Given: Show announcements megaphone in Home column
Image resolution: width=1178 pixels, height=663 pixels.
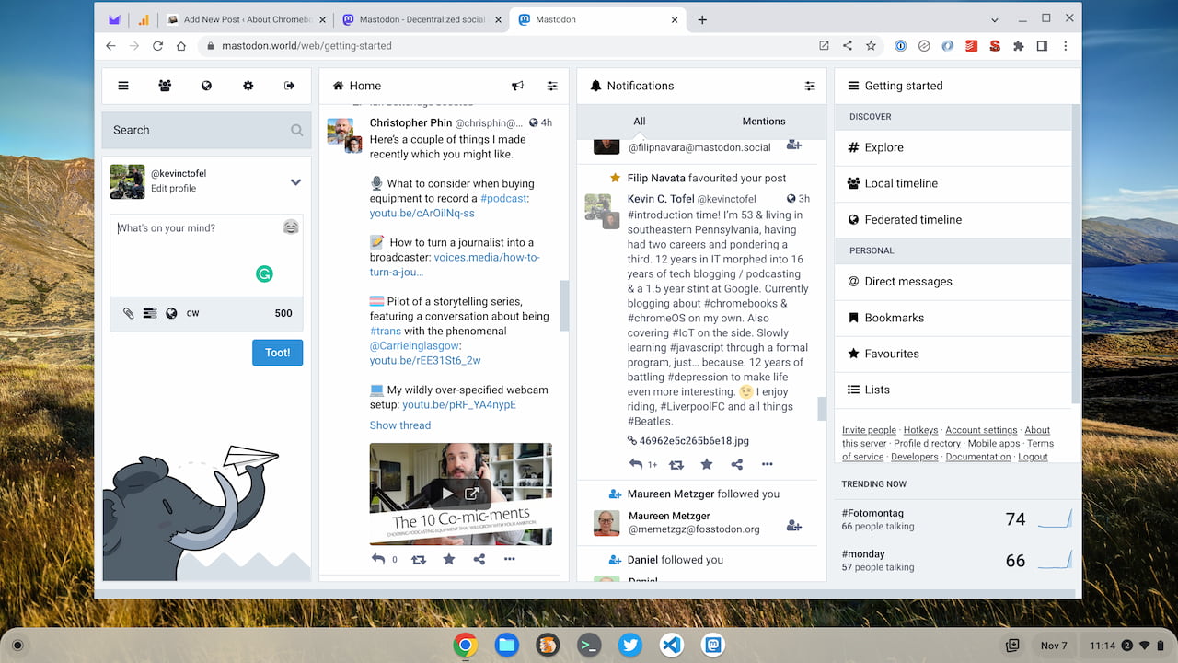Looking at the screenshot, I should pos(517,86).
